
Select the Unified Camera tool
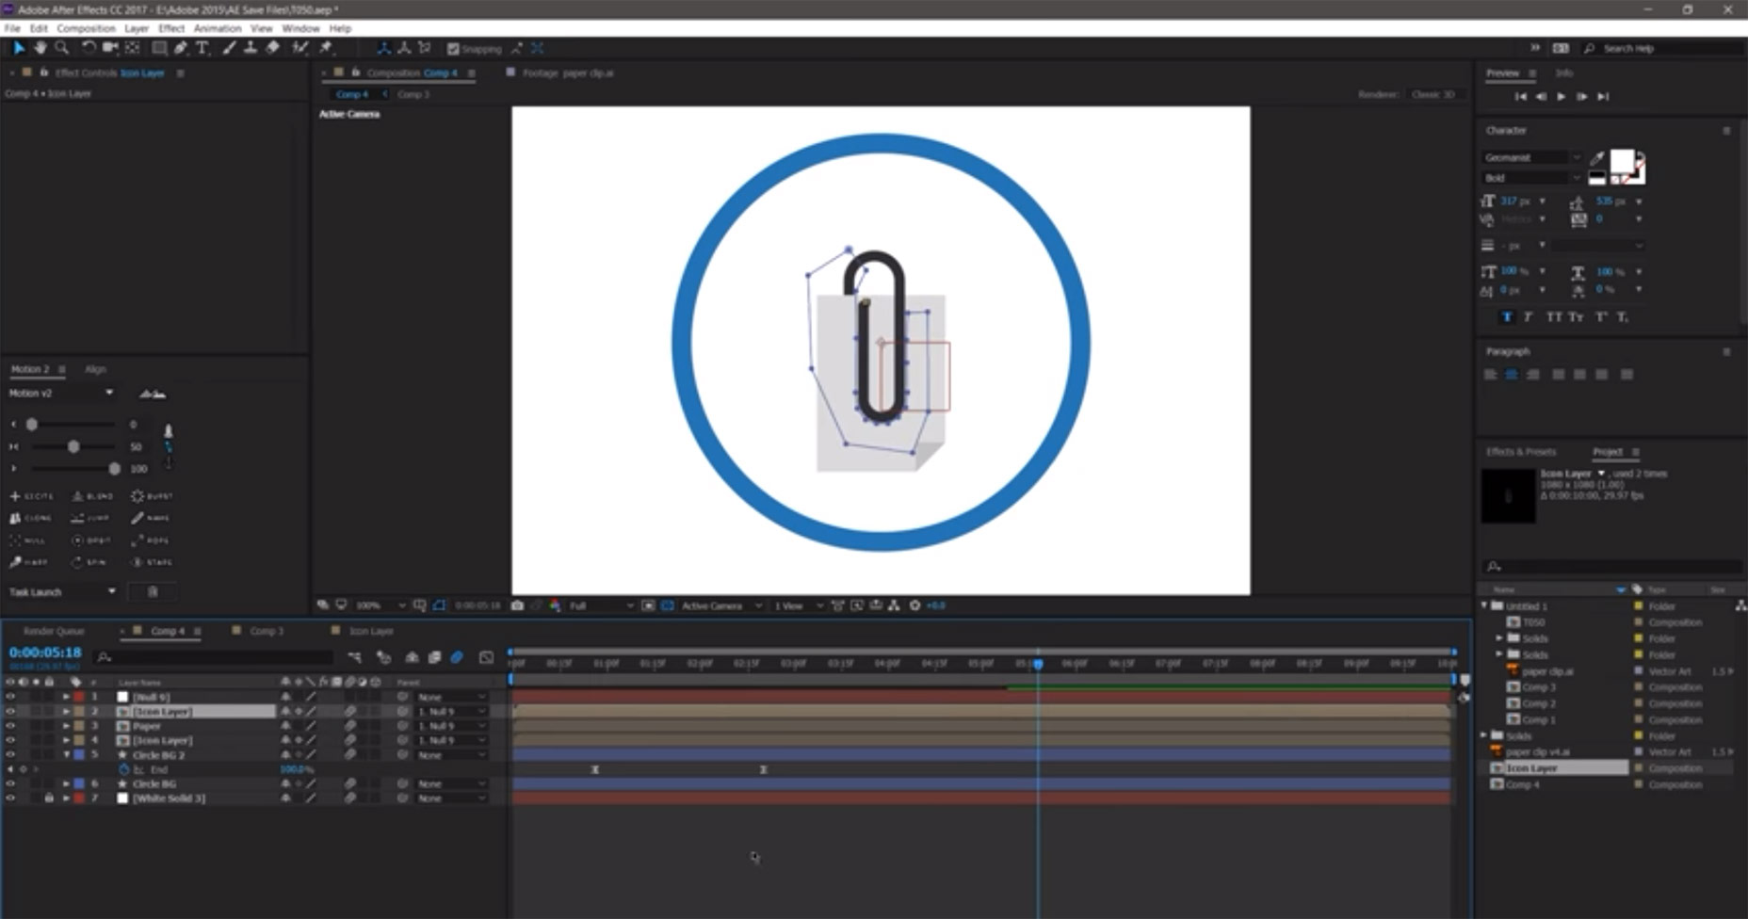click(x=110, y=48)
